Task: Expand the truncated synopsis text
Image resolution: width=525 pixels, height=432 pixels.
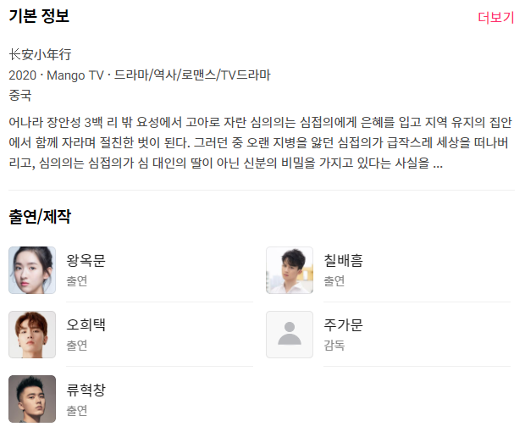Action: pos(437,163)
